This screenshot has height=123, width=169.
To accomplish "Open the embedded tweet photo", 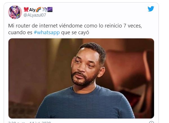I will [x=81, y=78].
